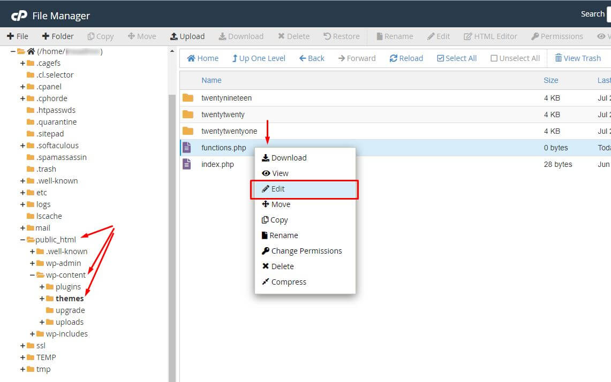Collapse the public_html folder node

pyautogui.click(x=22, y=240)
